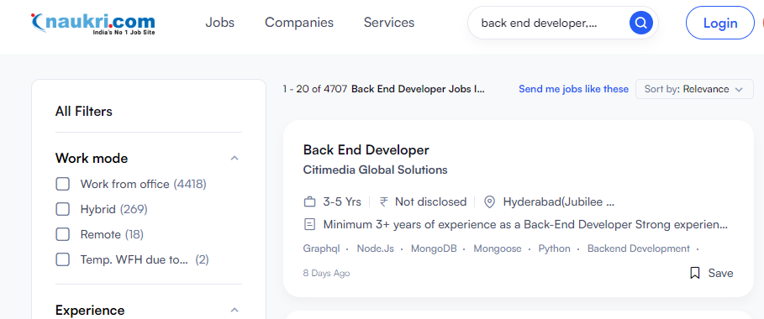Viewport: 764px width, 319px height.
Task: Click the Graphql skill tag
Action: [x=322, y=248]
